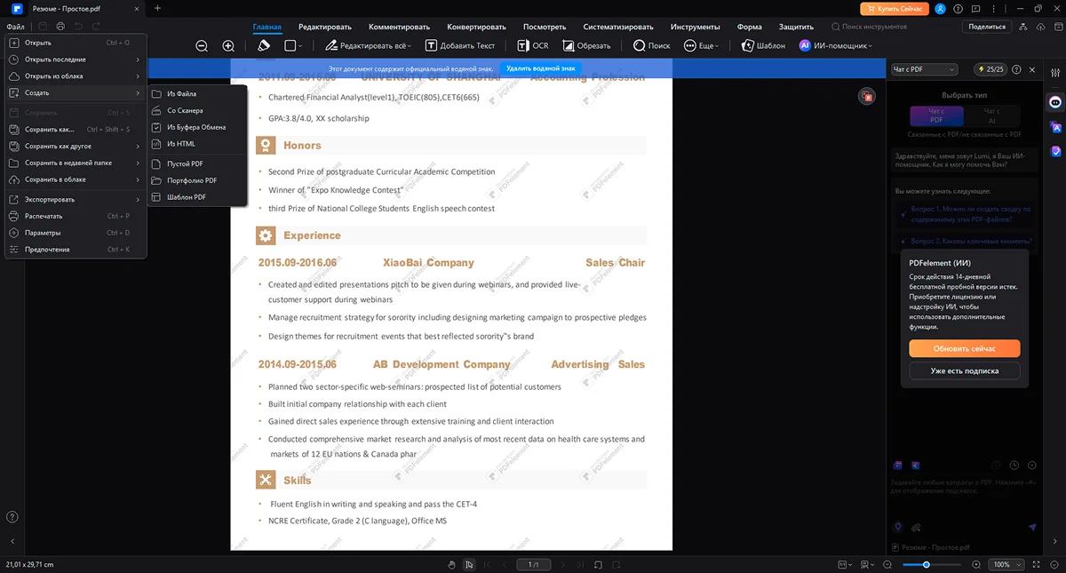Click the floating red PDF convert icon
The image size is (1066, 573).
pyautogui.click(x=866, y=96)
